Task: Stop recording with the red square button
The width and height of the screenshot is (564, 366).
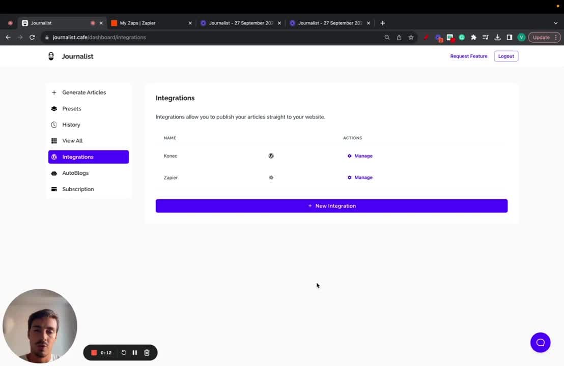Action: [94, 352]
